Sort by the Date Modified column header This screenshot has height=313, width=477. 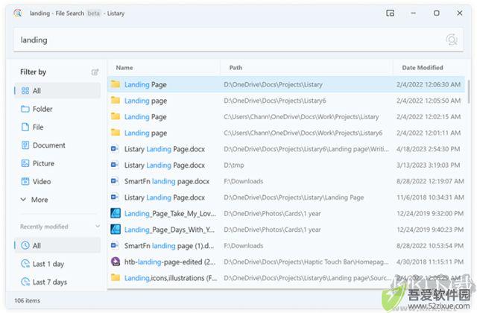423,68
